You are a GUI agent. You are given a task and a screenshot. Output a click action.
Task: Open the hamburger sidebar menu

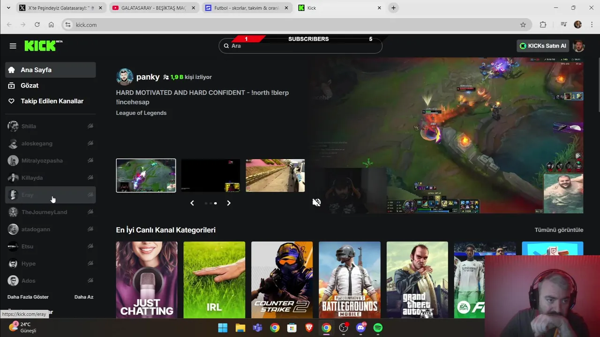click(x=13, y=46)
